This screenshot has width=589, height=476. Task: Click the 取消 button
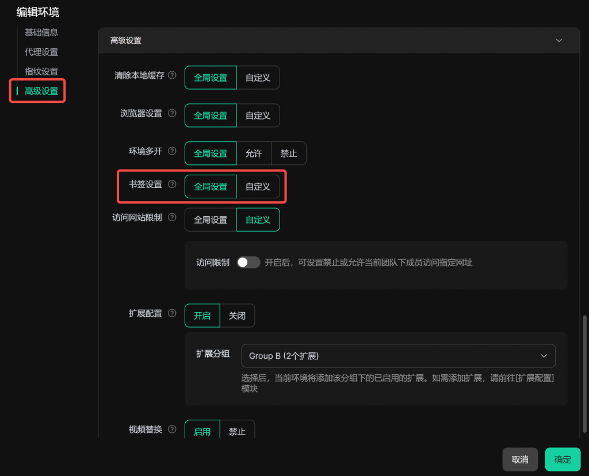[520, 460]
